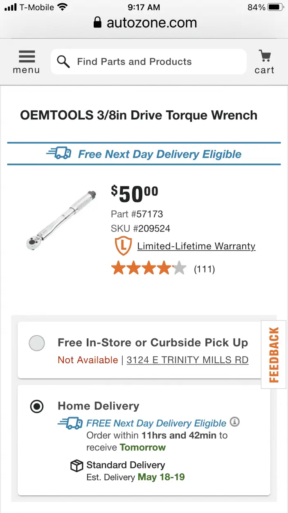The height and width of the screenshot is (513, 288).
Task: Select the Home Delivery radio option
Action: 37,406
